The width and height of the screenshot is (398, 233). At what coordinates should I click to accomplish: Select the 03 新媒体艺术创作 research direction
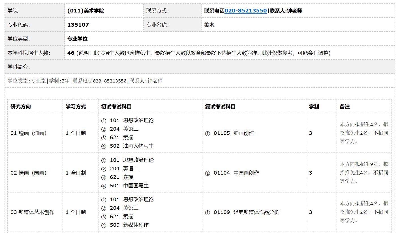[x=33, y=212]
